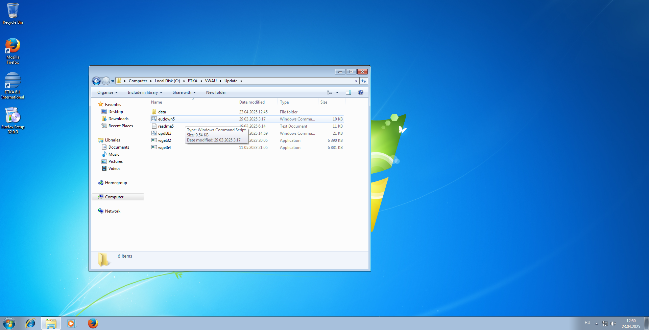The image size is (649, 330).
Task: Click VWAU in the address breadcrumb
Action: [211, 81]
